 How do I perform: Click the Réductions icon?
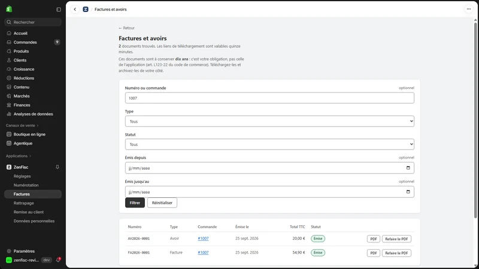click(9, 78)
